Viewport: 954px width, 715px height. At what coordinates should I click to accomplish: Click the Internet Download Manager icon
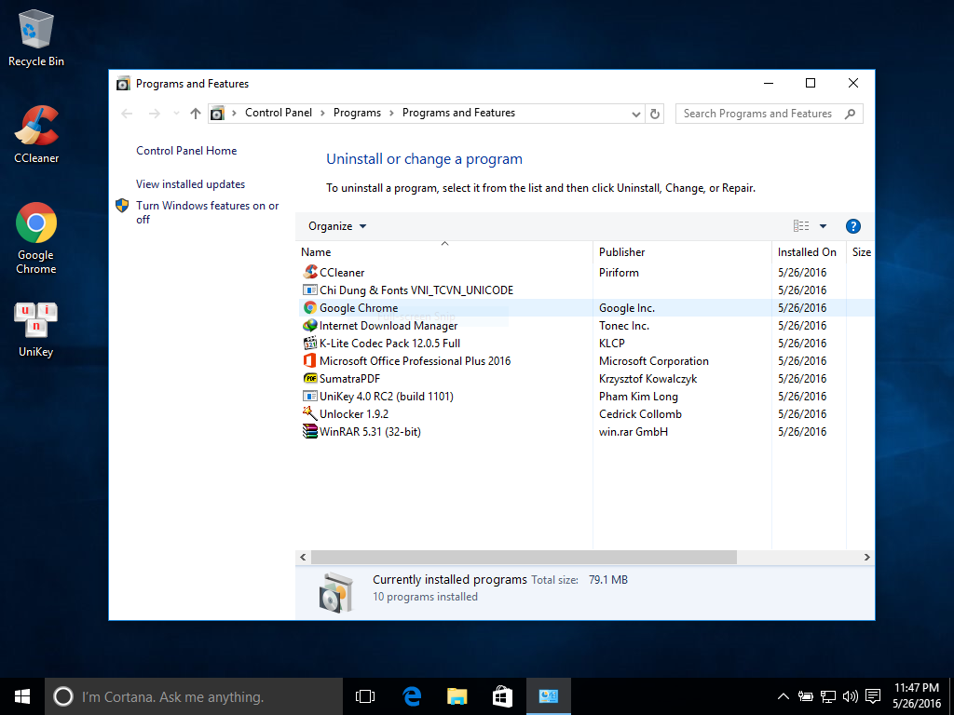point(310,325)
